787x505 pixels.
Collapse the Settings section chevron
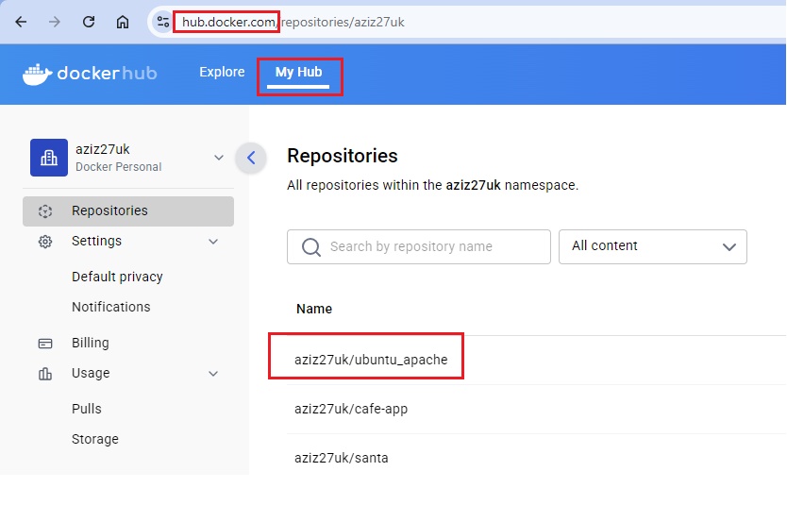213,242
